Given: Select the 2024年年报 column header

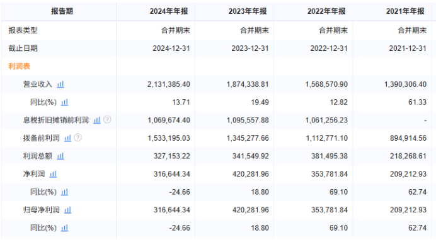Looking at the screenshot, I should pos(169,11).
